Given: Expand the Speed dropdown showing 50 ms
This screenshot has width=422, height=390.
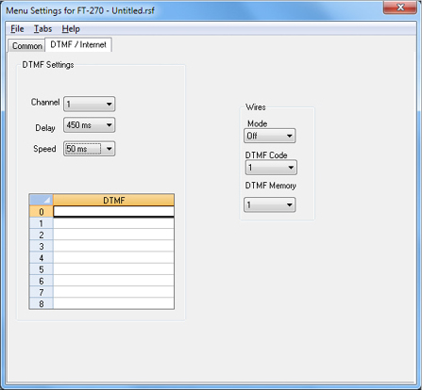Looking at the screenshot, I should coord(90,149).
